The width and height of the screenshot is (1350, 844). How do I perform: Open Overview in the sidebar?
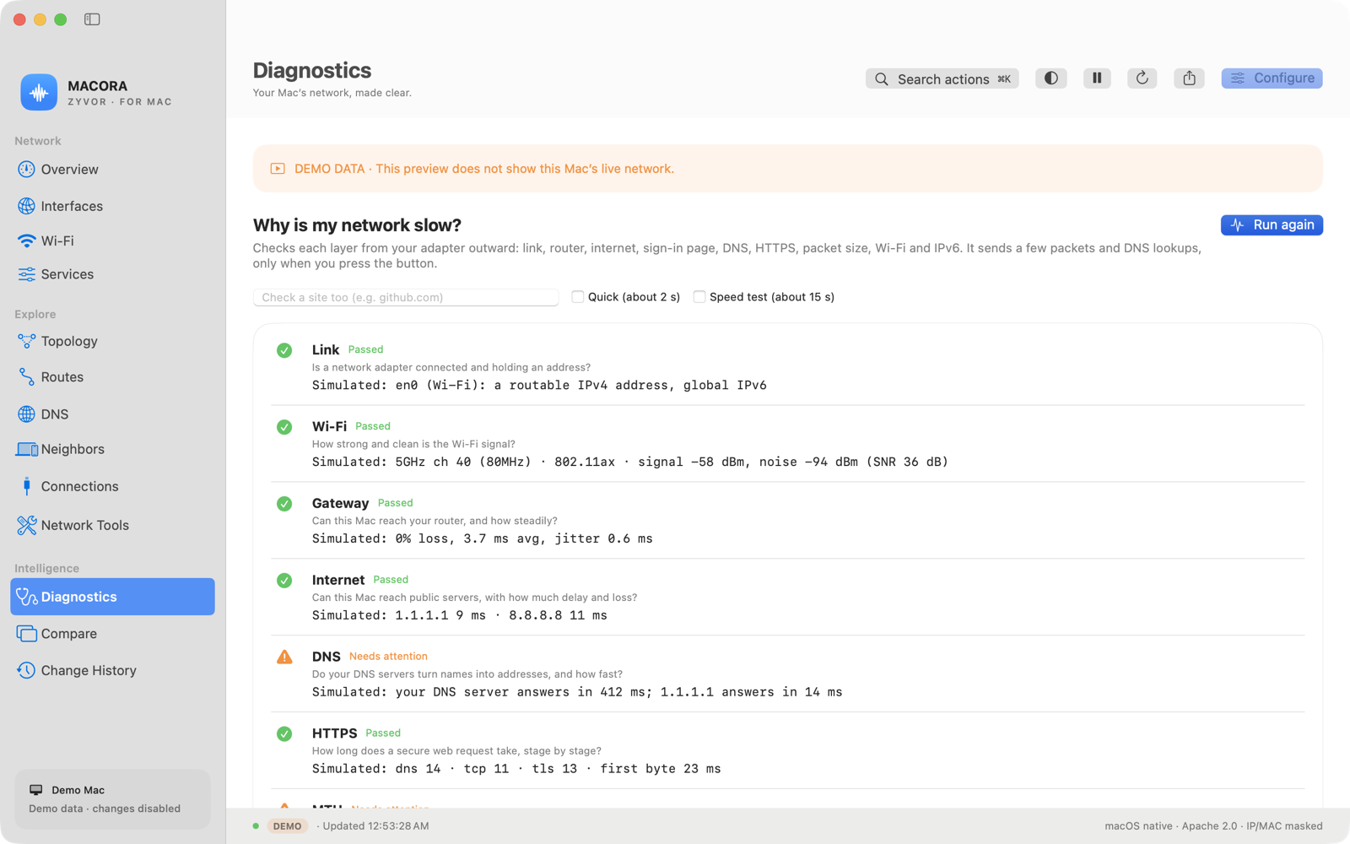[x=112, y=170]
